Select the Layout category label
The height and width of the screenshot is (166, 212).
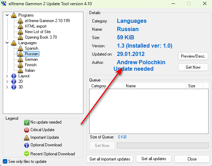click(24, 76)
